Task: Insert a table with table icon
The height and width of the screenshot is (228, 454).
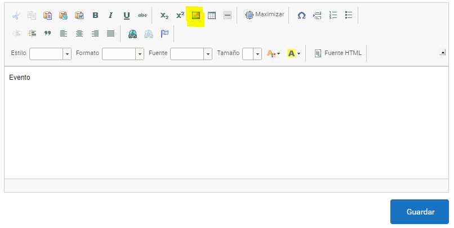Action: point(212,15)
